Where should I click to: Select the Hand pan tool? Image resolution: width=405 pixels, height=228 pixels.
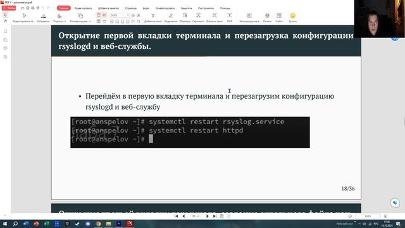(5, 21)
